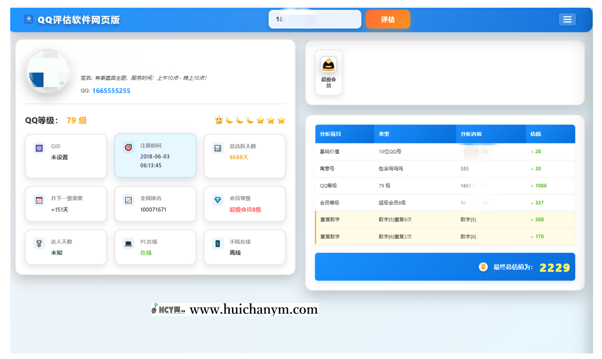Select the 数字[5]重复6次 table row

445,220
